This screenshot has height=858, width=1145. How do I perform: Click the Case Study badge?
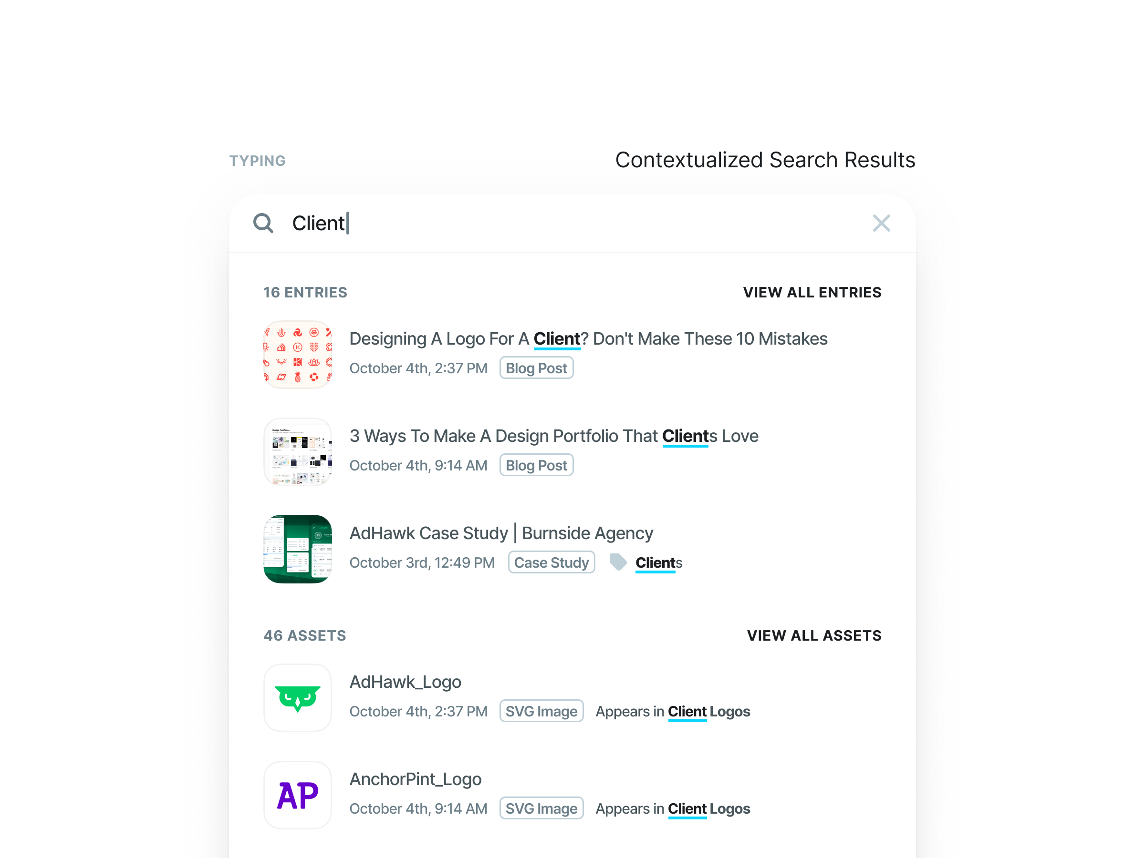552,562
